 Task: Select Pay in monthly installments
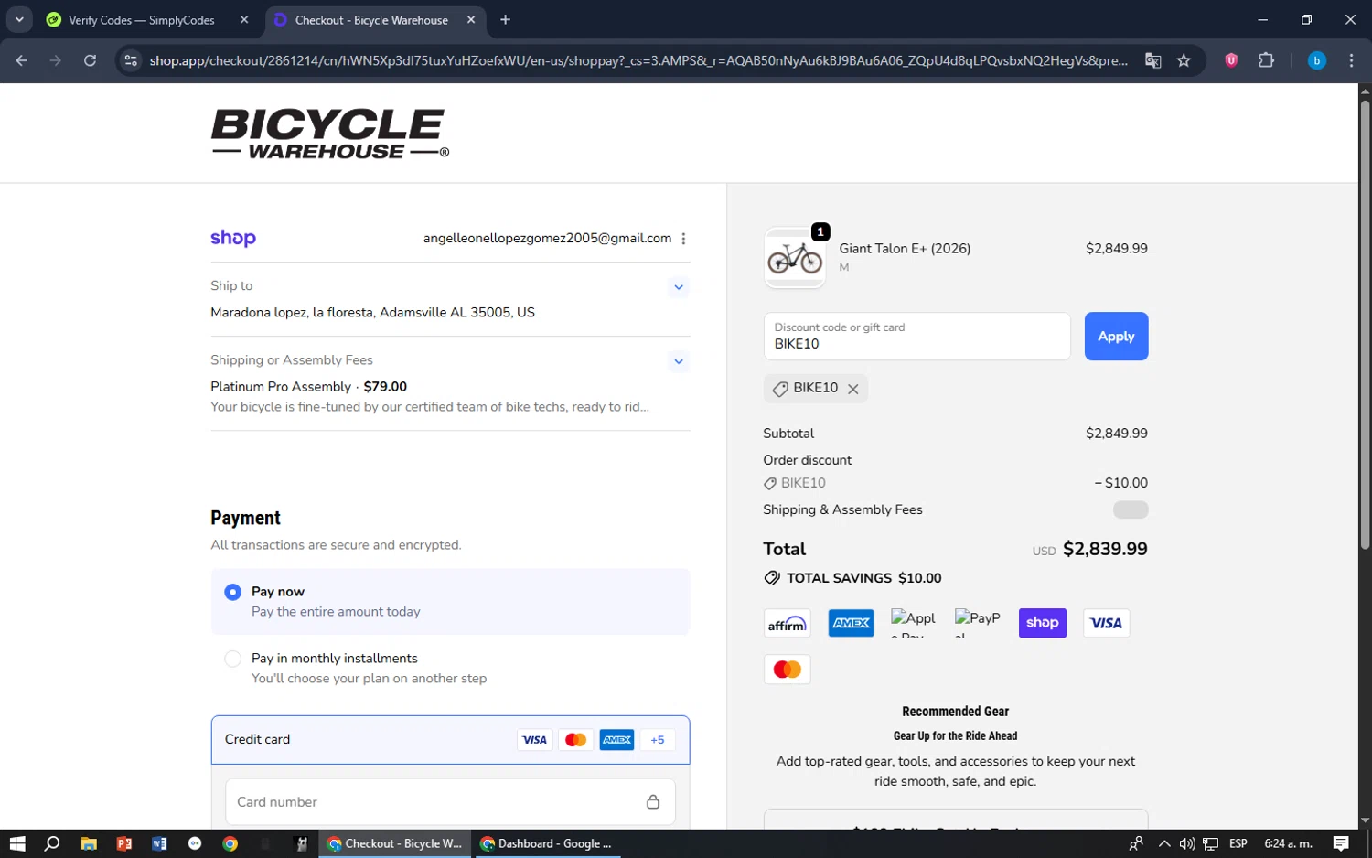[x=232, y=659]
